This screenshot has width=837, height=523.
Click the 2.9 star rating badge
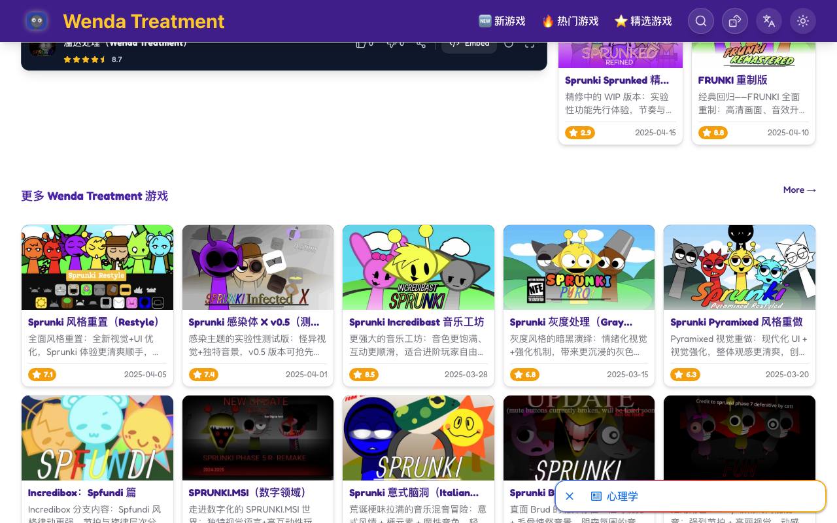pos(580,133)
